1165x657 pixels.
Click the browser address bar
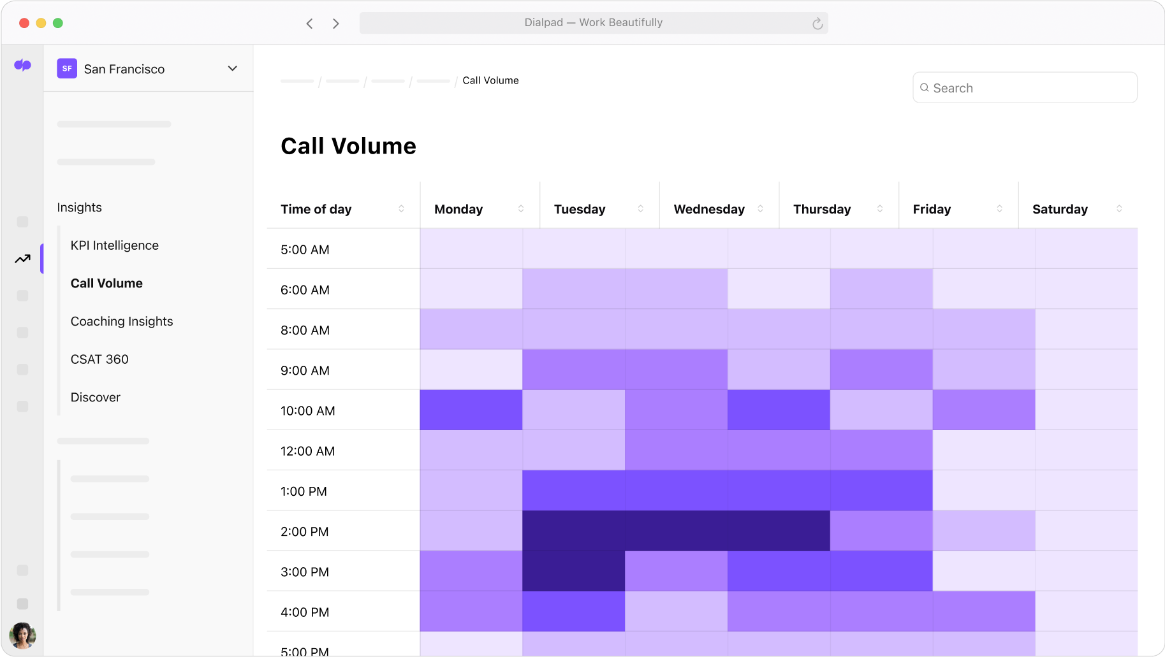[594, 23]
